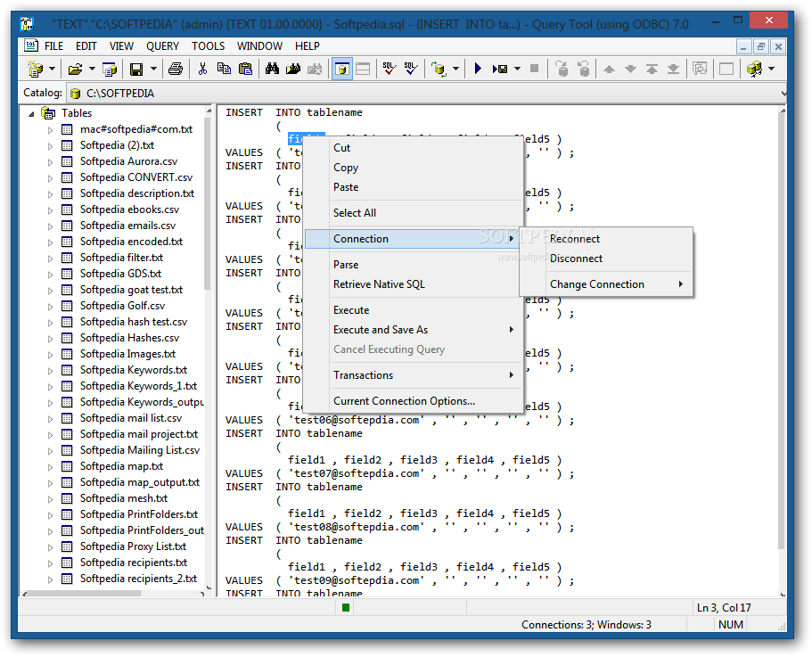812x657 pixels.
Task: Choose Parse in context menu
Action: 414,265
